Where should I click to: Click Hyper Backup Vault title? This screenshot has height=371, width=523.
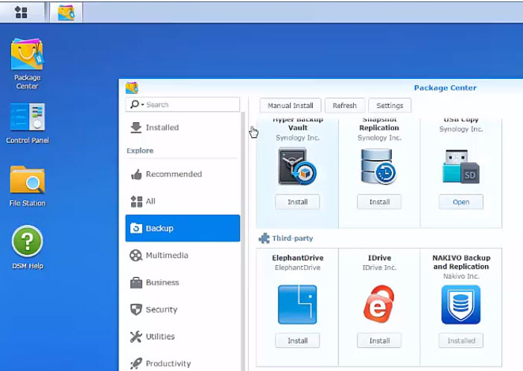click(x=297, y=124)
